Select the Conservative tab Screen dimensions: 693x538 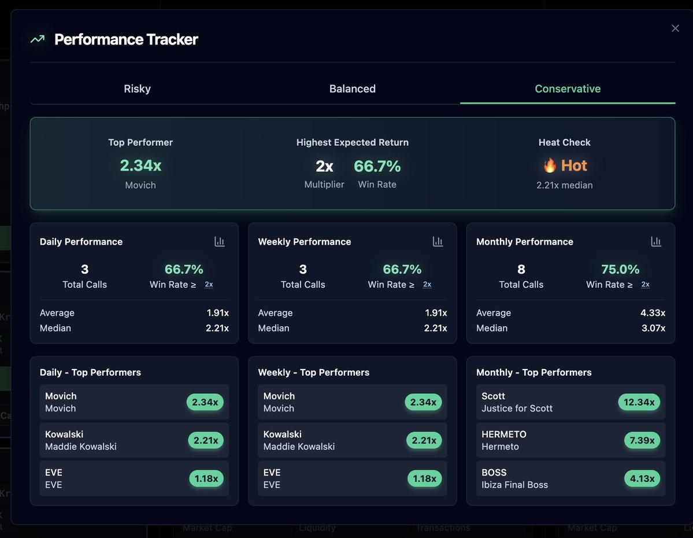click(x=567, y=89)
